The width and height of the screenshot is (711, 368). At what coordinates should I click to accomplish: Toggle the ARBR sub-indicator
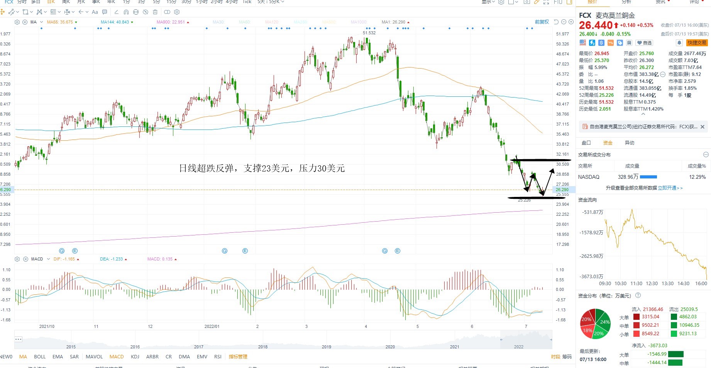click(x=152, y=357)
